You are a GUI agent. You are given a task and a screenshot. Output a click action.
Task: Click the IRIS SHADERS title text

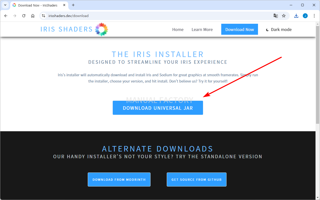tap(66, 29)
